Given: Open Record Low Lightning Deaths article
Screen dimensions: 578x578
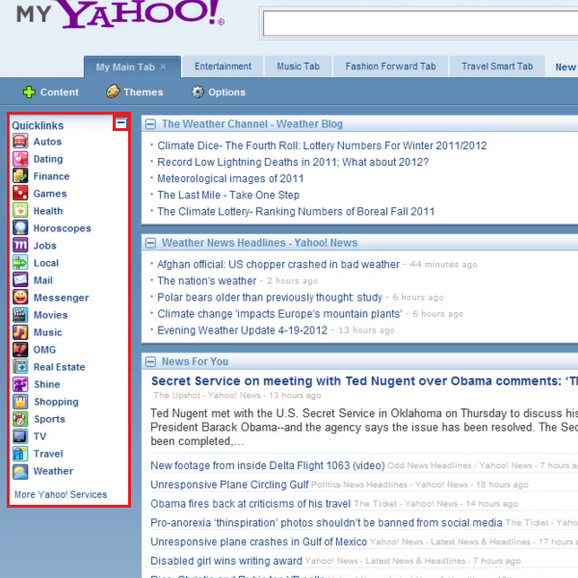Looking at the screenshot, I should tap(293, 162).
